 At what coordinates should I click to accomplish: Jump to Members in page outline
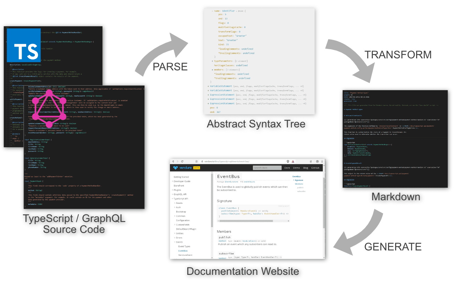(299, 184)
